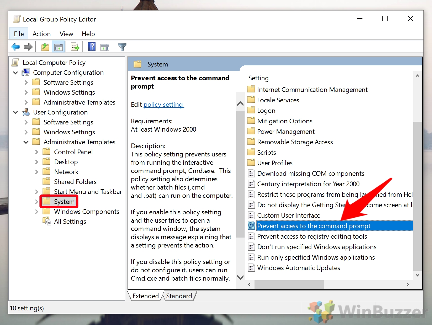Image resolution: width=432 pixels, height=325 pixels.
Task: Click the Filter toolbar icon
Action: pyautogui.click(x=122, y=46)
